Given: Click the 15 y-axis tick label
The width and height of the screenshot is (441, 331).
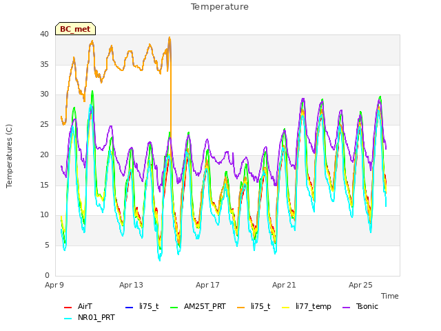Looking at the screenshot, I should pos(44,185).
